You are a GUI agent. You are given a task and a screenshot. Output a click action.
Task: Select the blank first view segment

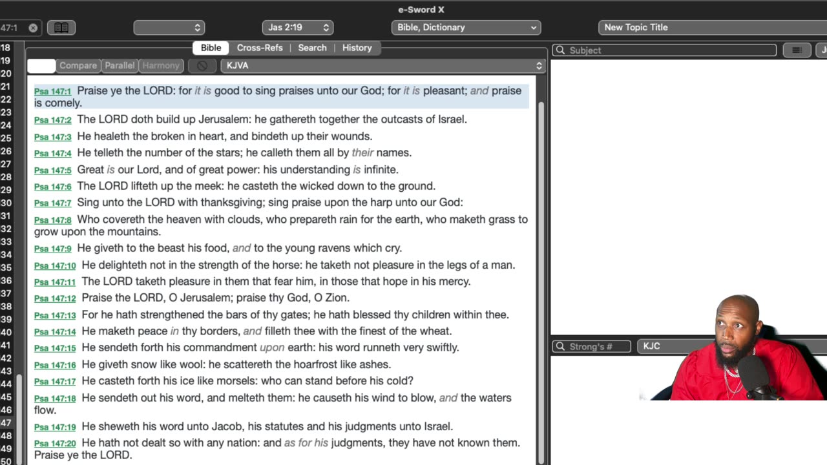41,66
